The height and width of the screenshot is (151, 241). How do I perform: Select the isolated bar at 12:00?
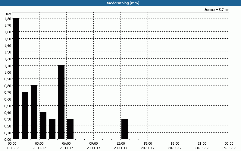125,129
